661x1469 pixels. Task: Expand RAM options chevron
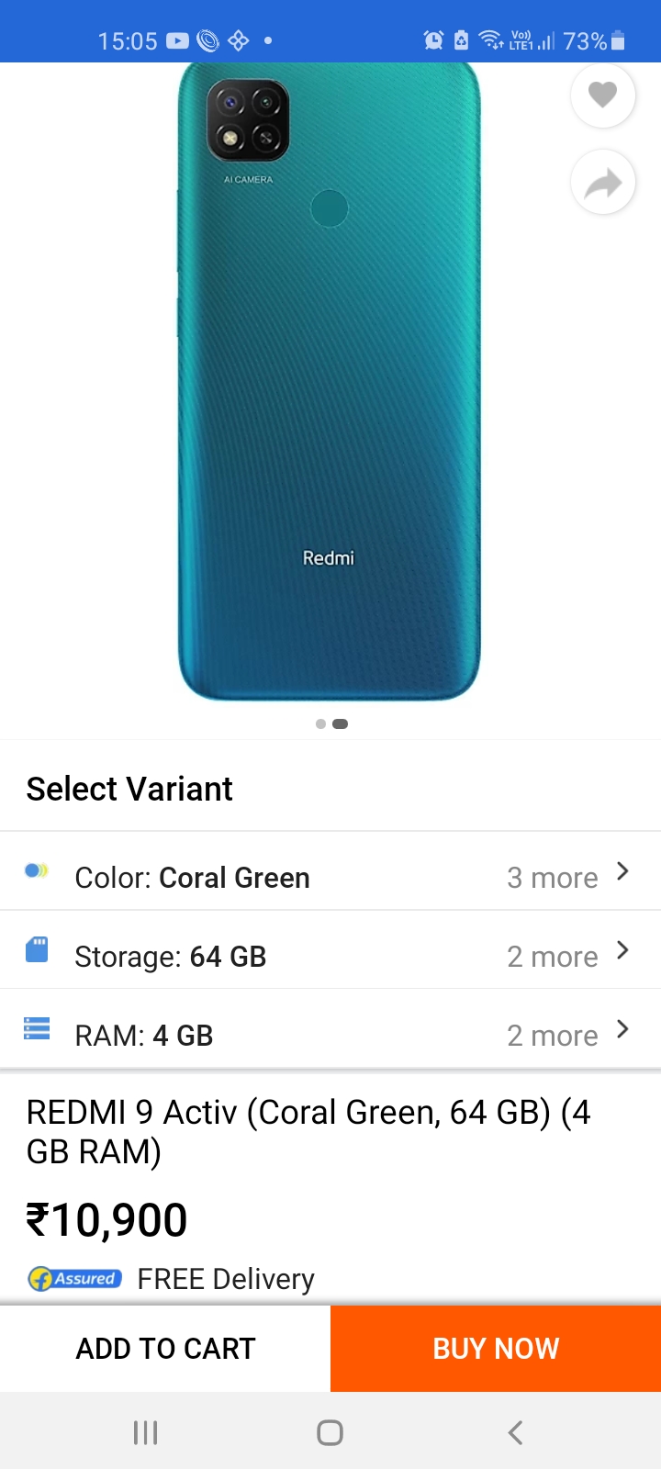pyautogui.click(x=622, y=1029)
